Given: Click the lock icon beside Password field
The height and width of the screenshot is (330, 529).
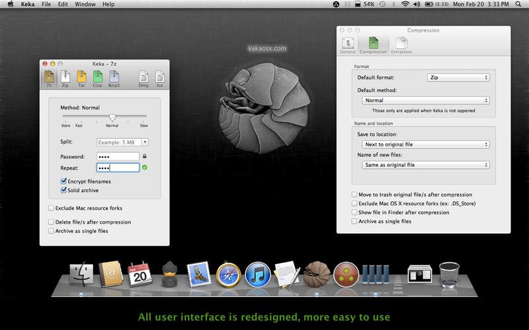Looking at the screenshot, I should [x=144, y=156].
